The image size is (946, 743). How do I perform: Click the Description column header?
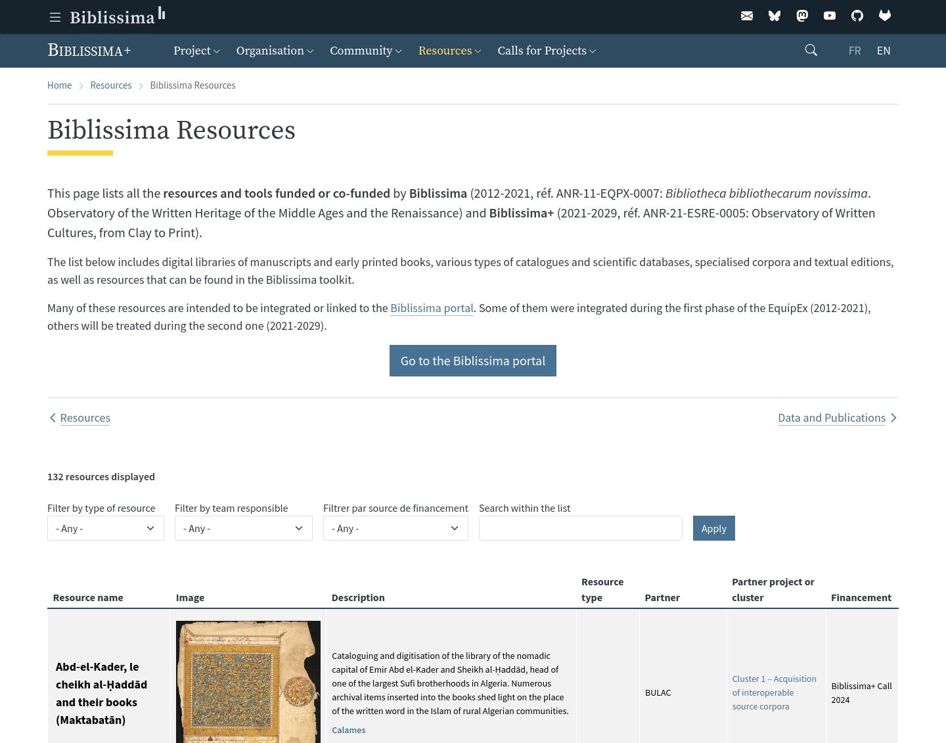358,598
